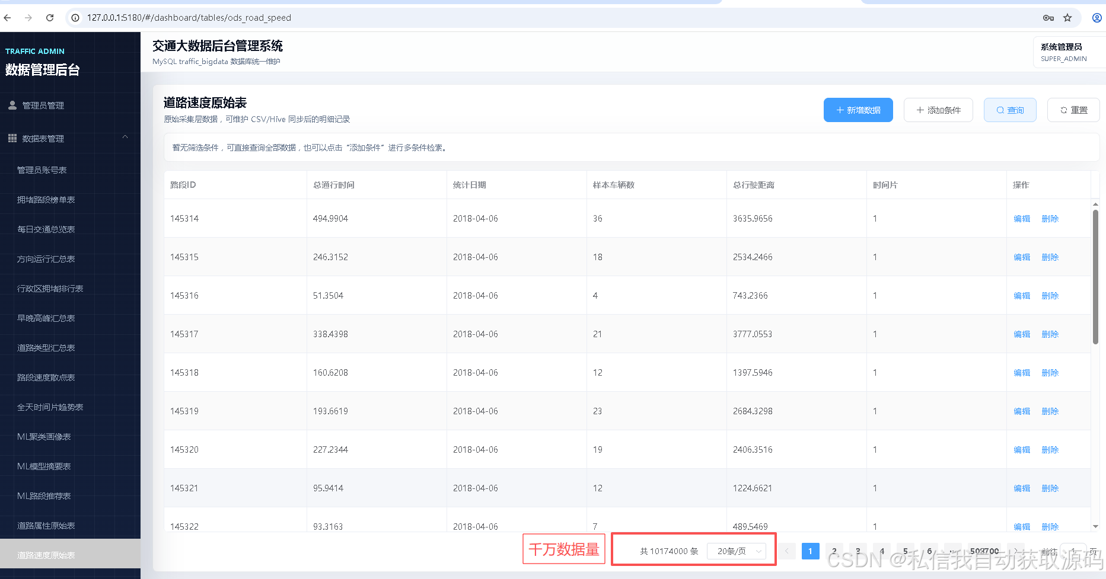Click the table vertical scrollbar thumb
The width and height of the screenshot is (1106, 579).
(1095, 277)
